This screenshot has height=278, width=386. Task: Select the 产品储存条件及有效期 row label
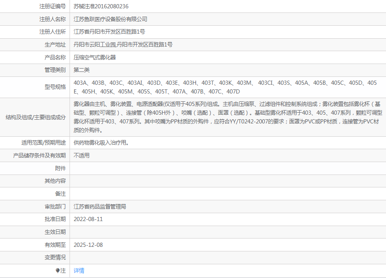(40, 155)
